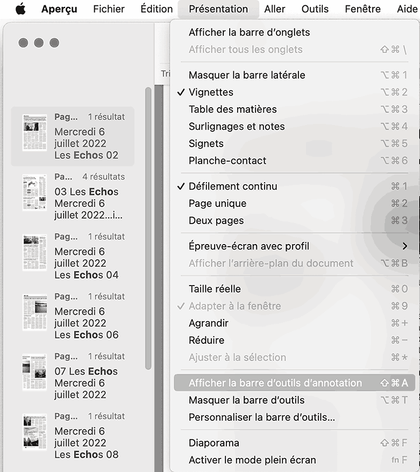Screen dimensions: 420x472
Task: Choose Surlignages et notes
Action: click(294, 127)
